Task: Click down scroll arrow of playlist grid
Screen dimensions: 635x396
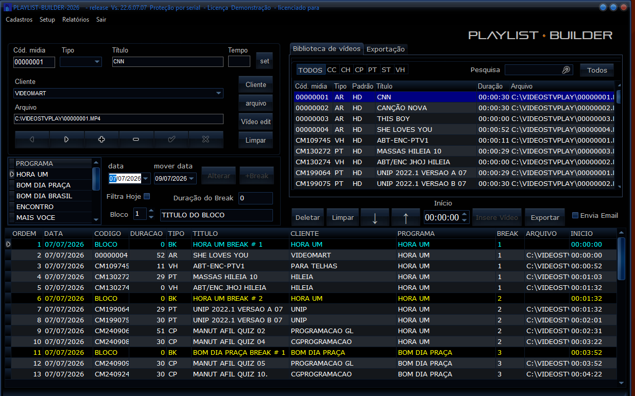Action: [621, 383]
